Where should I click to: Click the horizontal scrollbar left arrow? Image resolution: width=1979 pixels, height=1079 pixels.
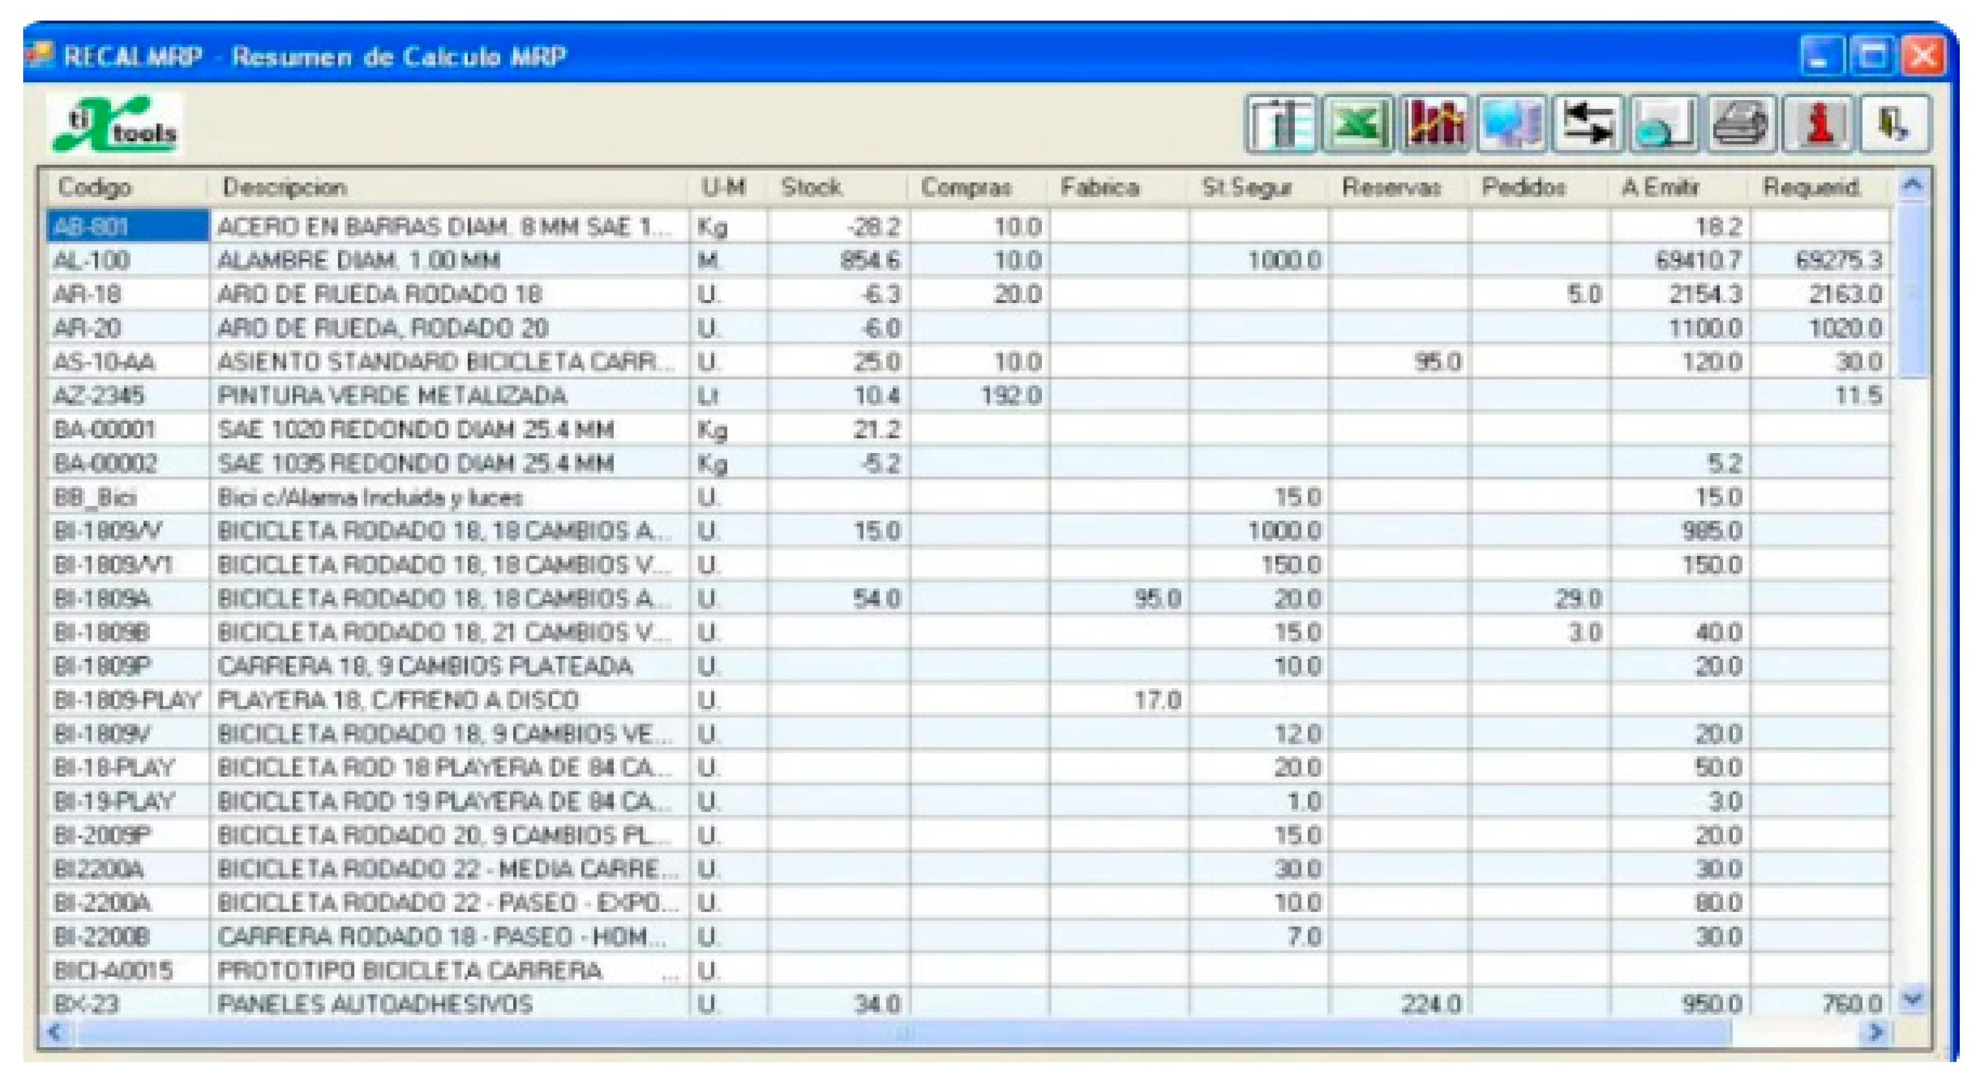point(55,1032)
